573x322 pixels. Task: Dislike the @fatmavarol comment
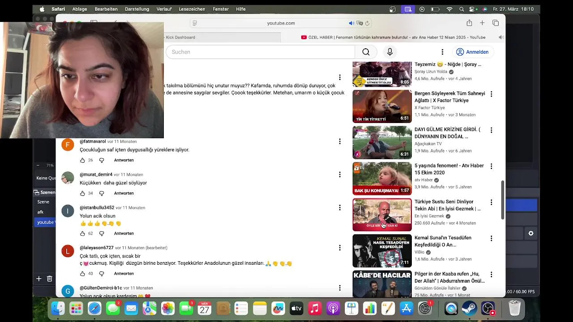point(102,160)
